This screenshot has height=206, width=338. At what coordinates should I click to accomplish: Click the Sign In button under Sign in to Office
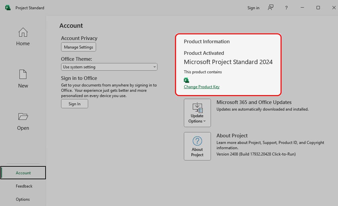(x=74, y=104)
